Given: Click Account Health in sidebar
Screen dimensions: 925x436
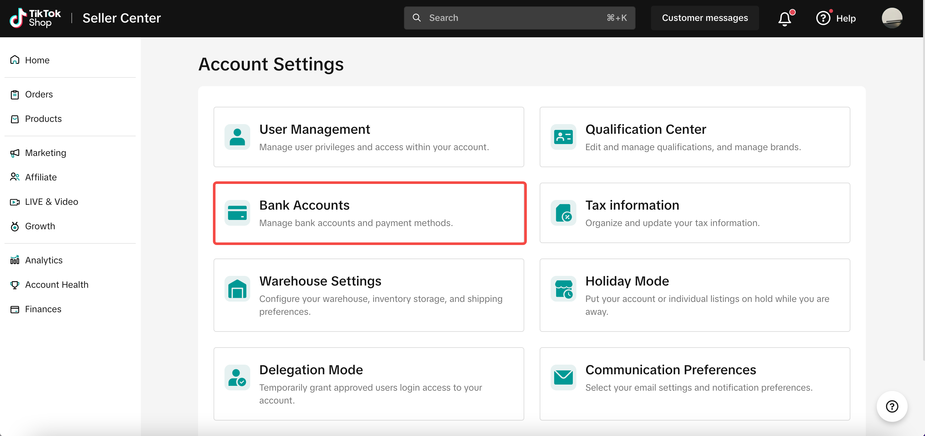Looking at the screenshot, I should (x=57, y=285).
